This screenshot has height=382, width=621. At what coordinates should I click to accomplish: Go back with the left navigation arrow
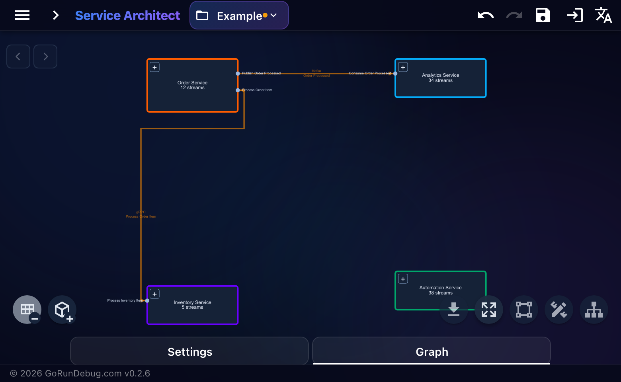click(x=18, y=57)
